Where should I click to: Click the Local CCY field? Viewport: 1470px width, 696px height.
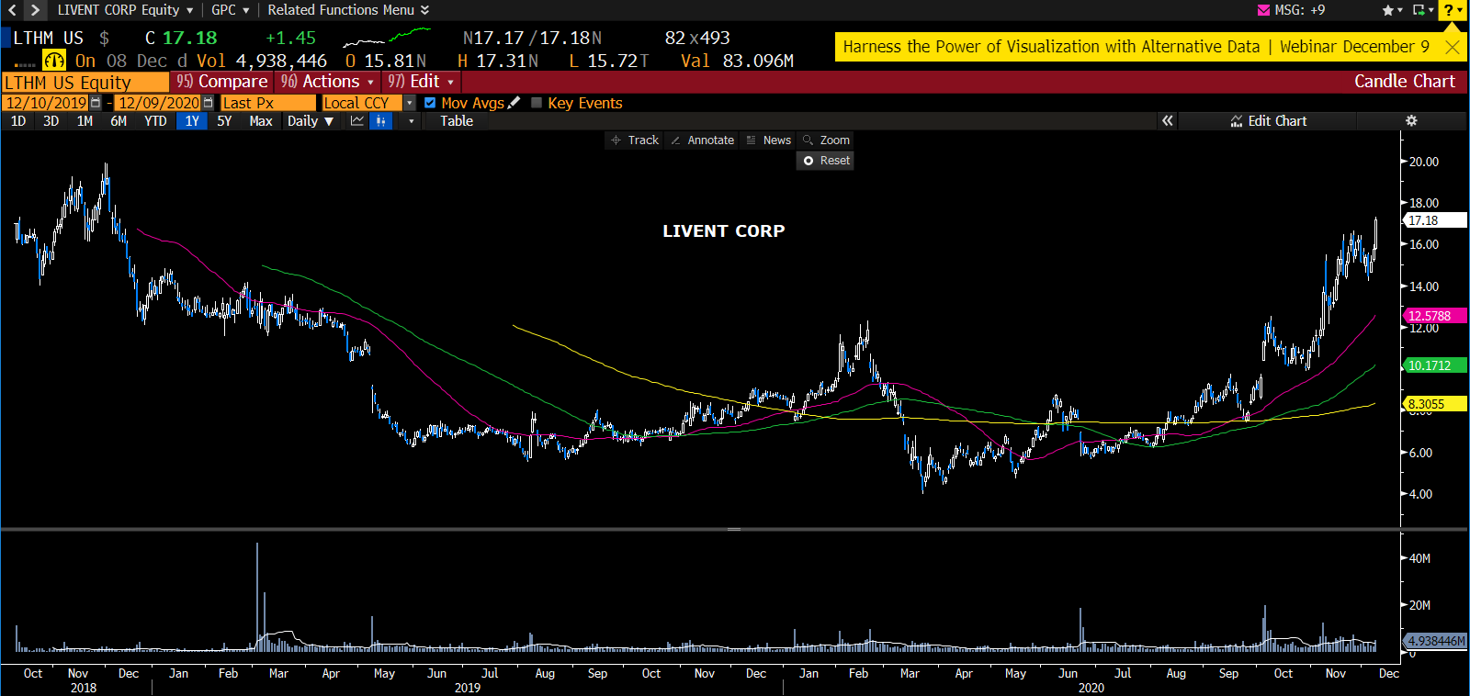point(362,103)
